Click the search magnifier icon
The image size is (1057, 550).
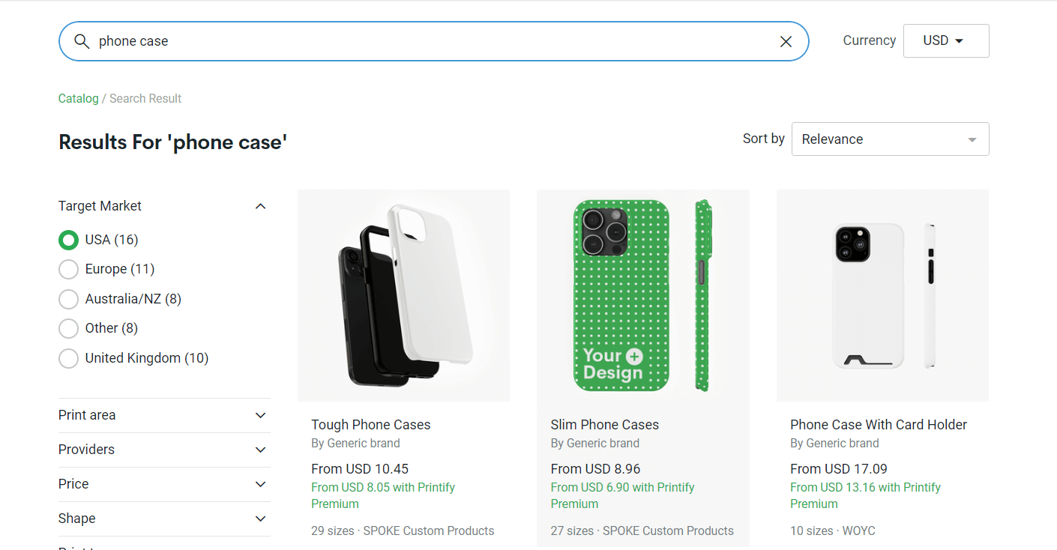point(82,41)
